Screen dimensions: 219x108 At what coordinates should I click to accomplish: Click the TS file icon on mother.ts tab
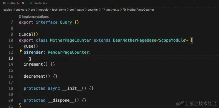click(4, 3)
